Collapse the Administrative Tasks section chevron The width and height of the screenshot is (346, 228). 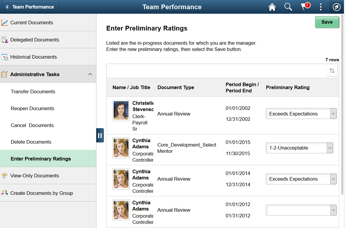click(90, 74)
